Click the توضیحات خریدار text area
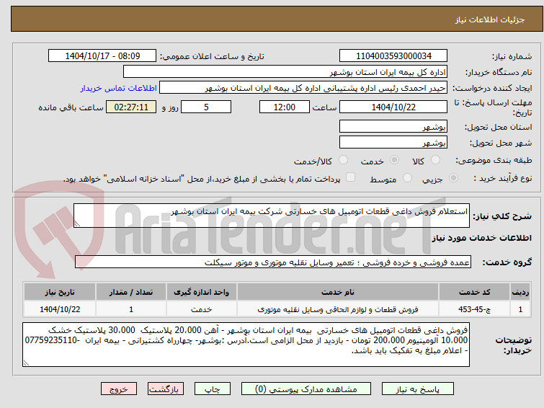Screen dimensions: 544x408 pyautogui.click(x=246, y=345)
